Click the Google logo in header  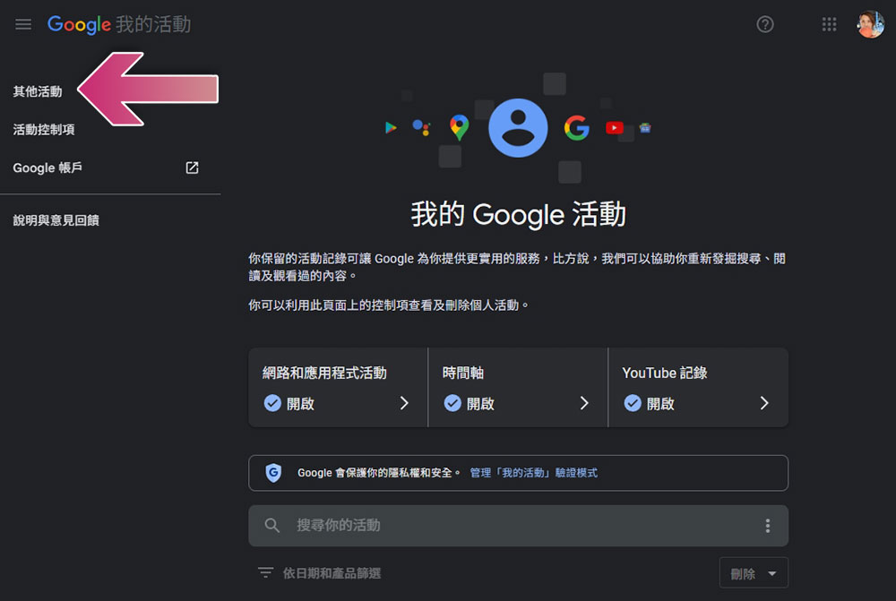pyautogui.click(x=79, y=24)
